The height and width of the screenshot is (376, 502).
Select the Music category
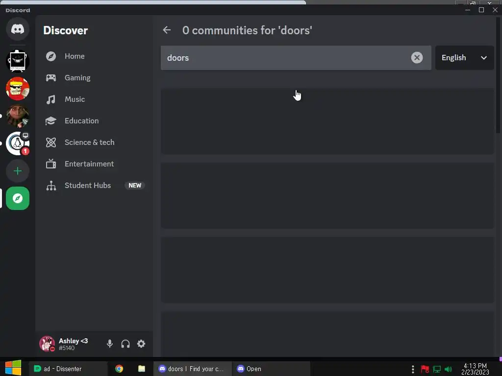point(94,99)
